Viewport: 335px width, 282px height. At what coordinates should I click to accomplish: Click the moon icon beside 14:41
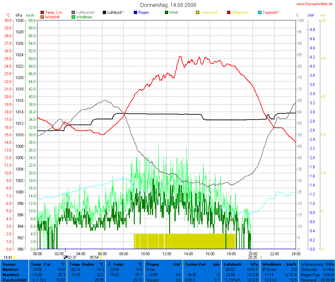15,257
